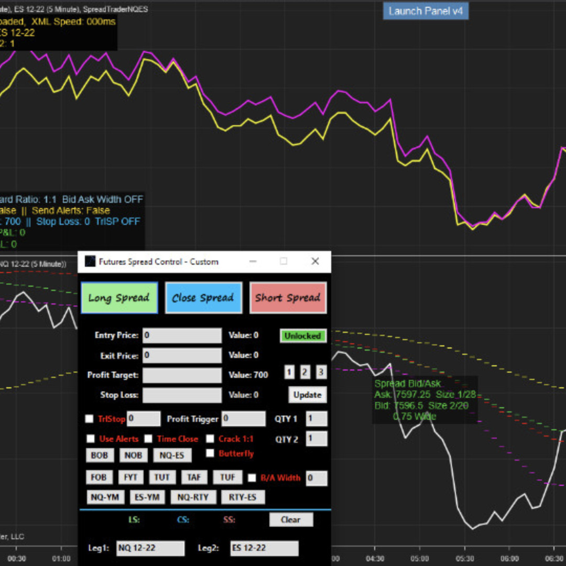Screen dimensions: 566x566
Task: Enable the Time Close checkbox
Action: tap(148, 439)
